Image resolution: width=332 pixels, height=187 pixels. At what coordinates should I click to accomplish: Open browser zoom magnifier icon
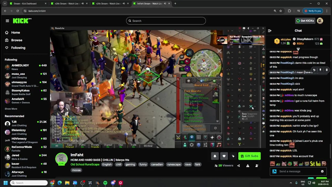[275, 11]
